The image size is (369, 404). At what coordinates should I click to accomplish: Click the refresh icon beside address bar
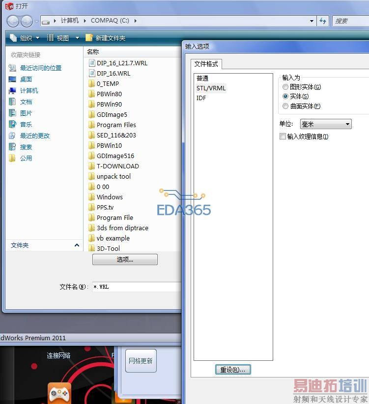coord(323,21)
